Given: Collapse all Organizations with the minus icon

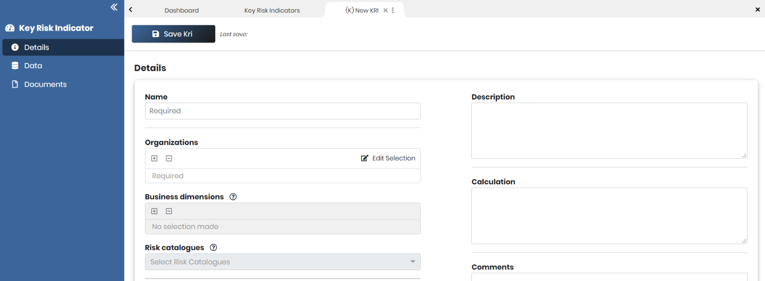Looking at the screenshot, I should (169, 158).
